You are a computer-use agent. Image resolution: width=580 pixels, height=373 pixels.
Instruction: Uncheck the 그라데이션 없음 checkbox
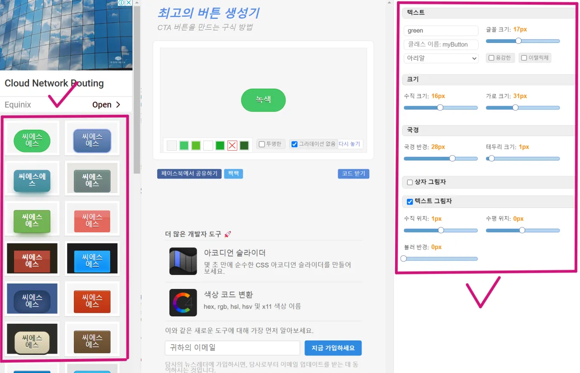point(295,144)
